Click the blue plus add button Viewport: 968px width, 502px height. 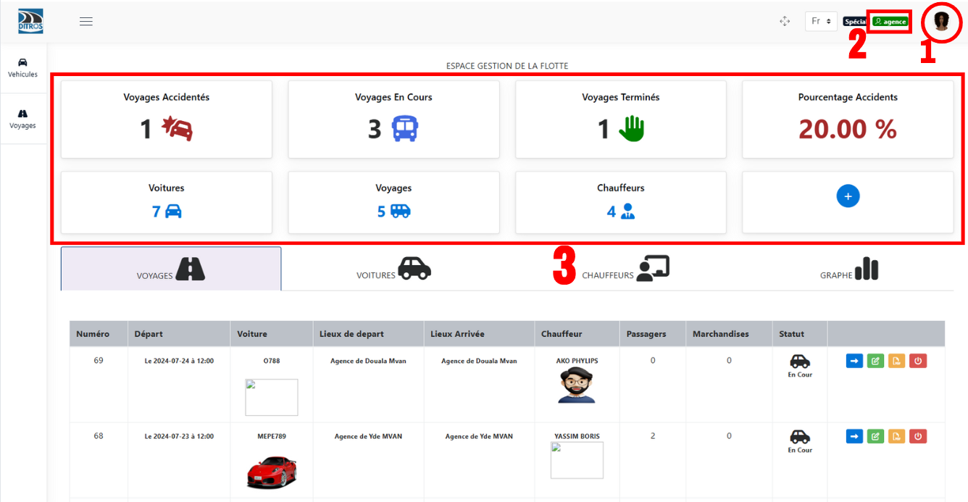coord(848,196)
